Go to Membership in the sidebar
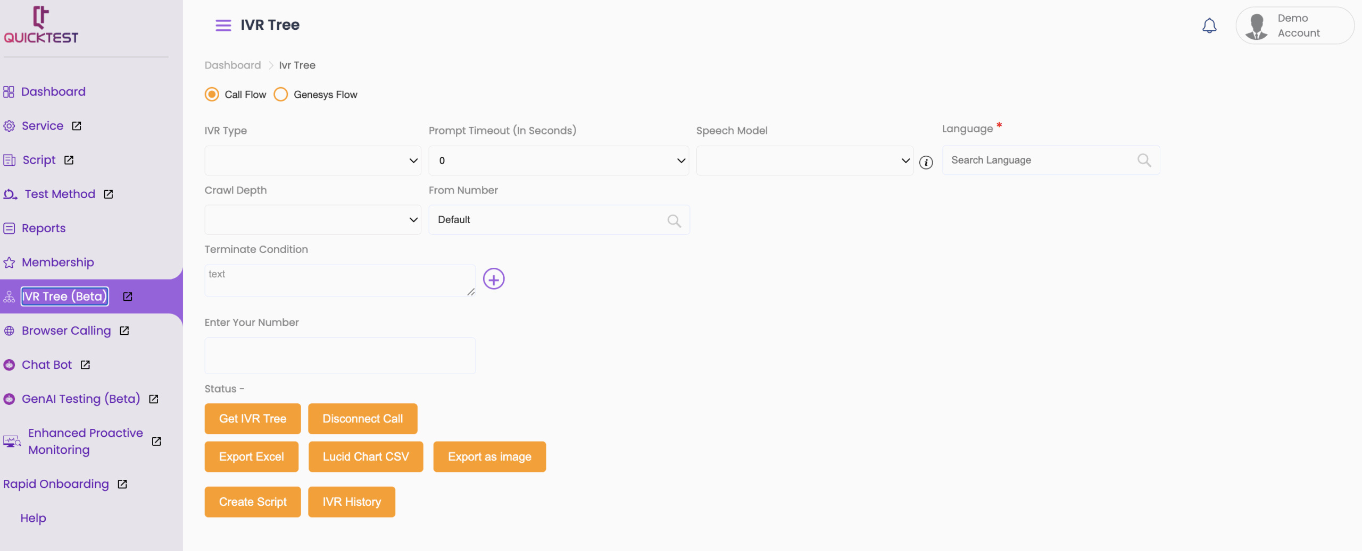 (x=57, y=262)
